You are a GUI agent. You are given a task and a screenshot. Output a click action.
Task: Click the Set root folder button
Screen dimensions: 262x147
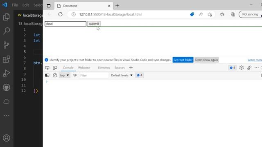(x=183, y=60)
